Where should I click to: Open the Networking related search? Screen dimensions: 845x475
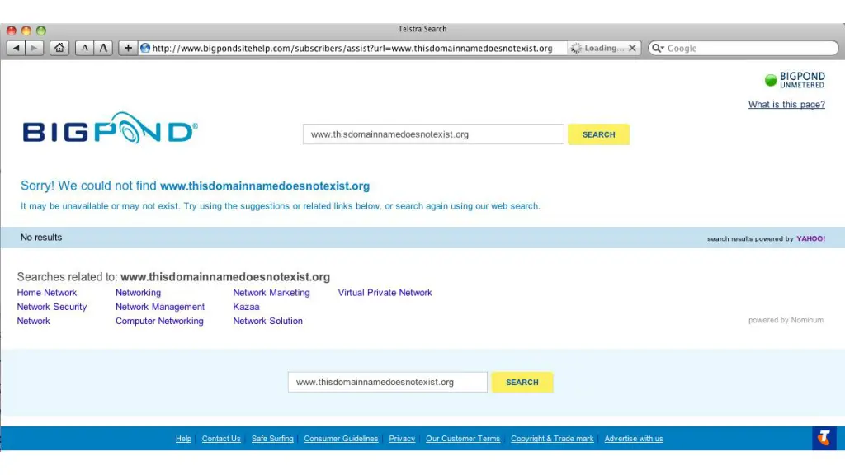coord(138,293)
